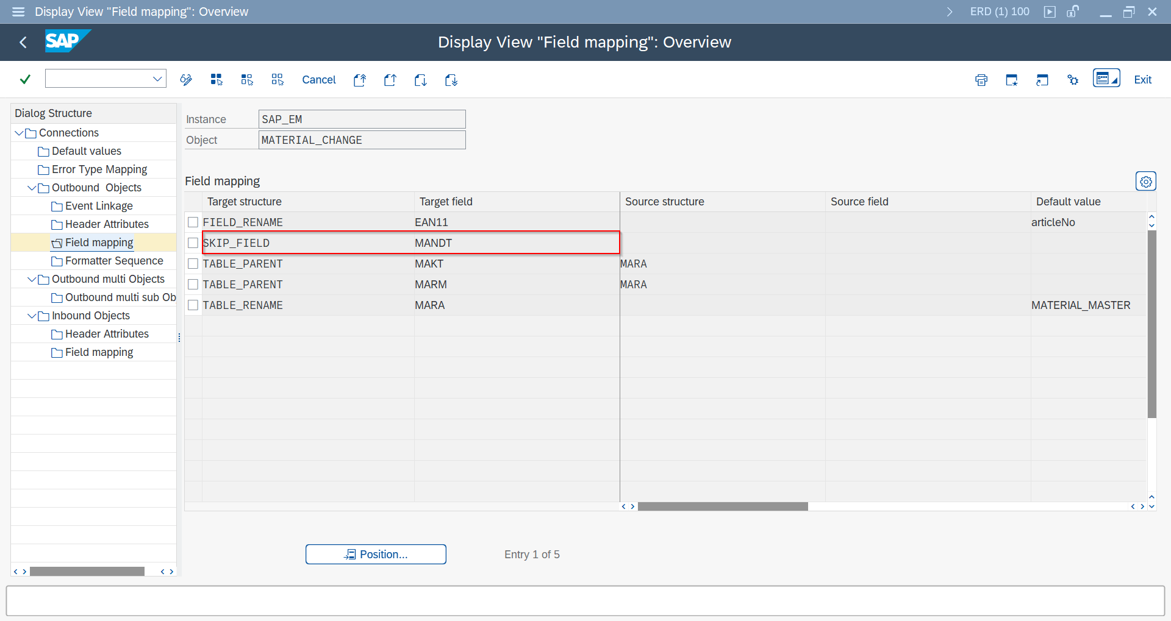Click the Exit button

[x=1142, y=80]
